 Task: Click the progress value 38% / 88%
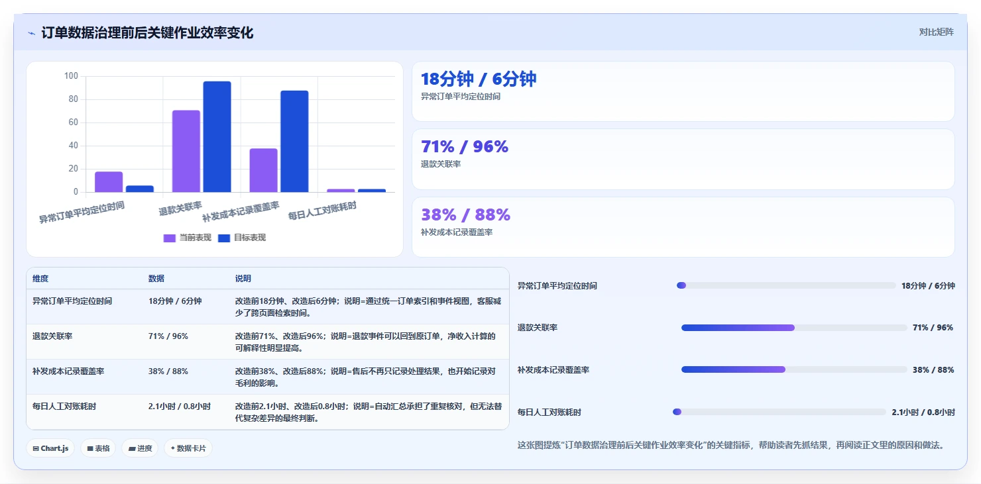(x=933, y=370)
